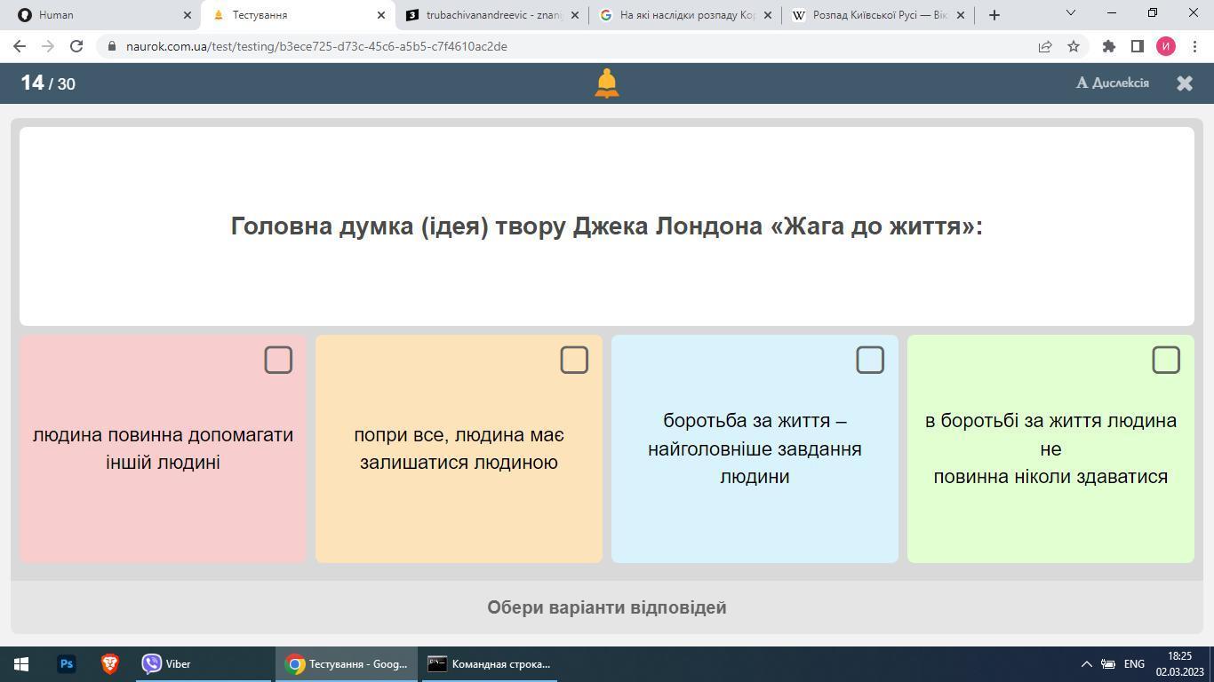
Task: Show hidden system tray icons
Action: [x=1086, y=664]
